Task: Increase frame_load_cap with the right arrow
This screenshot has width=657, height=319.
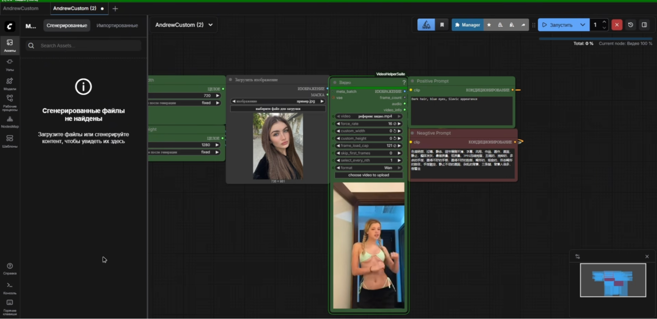Action: pos(399,146)
